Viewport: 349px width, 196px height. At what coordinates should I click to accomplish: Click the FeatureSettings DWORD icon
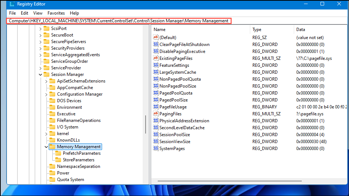(155, 65)
